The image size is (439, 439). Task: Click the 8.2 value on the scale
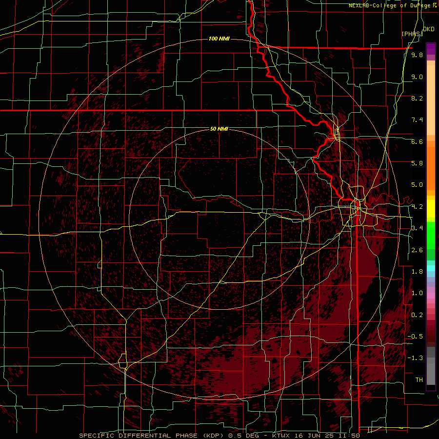[x=417, y=98]
